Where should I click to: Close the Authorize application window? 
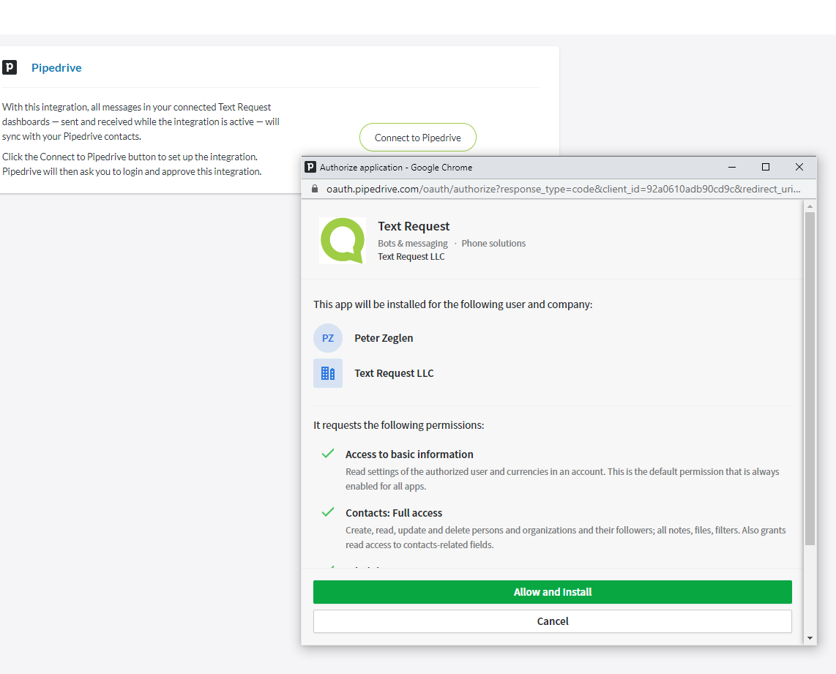(799, 168)
